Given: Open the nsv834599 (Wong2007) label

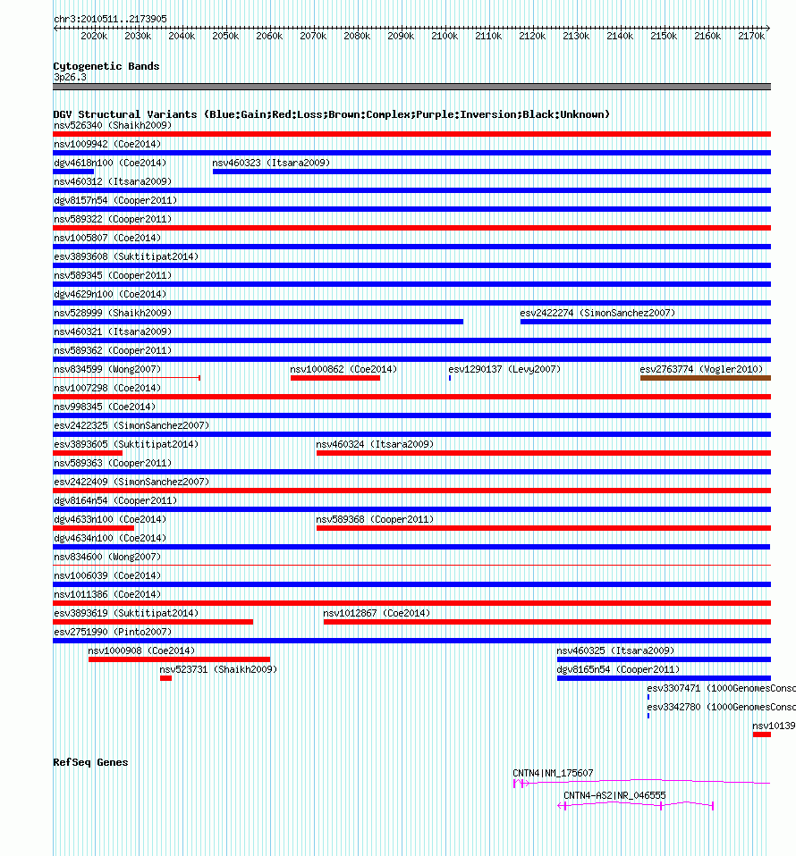Looking at the screenshot, I should (107, 369).
